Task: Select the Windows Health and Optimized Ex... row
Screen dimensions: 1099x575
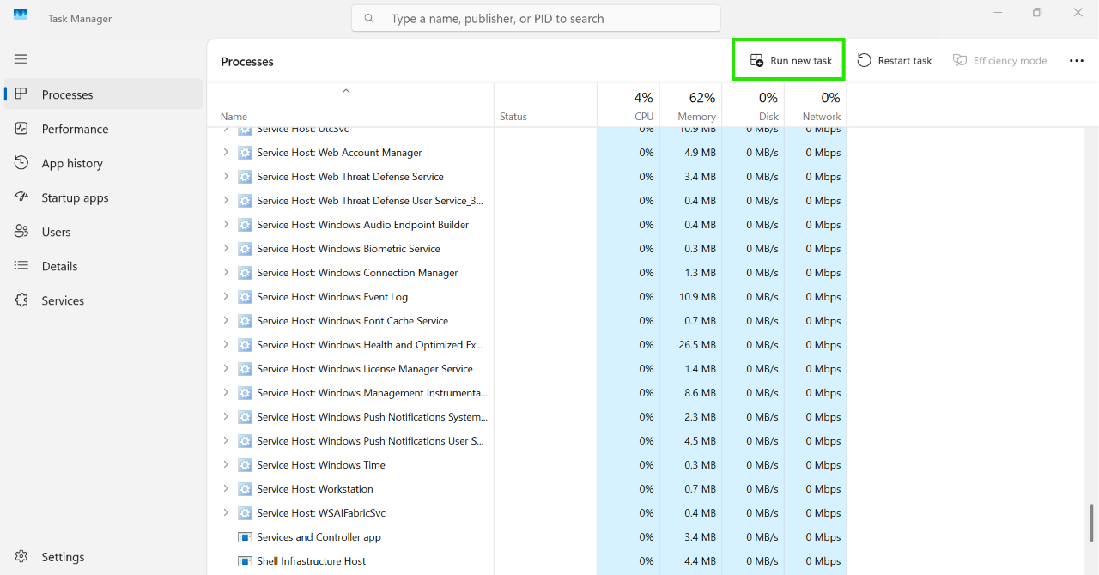Action: [x=527, y=345]
